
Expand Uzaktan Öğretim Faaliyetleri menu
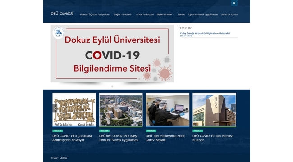[95, 14]
